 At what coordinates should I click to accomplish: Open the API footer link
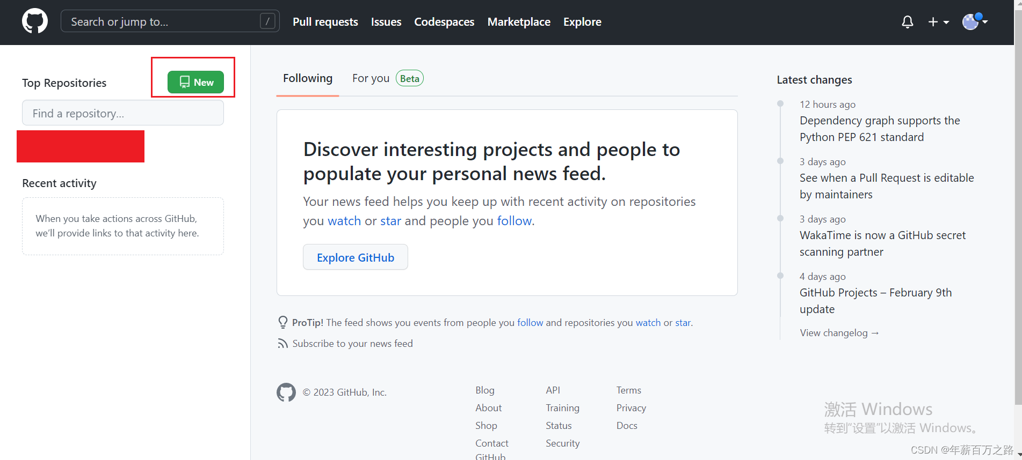(553, 390)
